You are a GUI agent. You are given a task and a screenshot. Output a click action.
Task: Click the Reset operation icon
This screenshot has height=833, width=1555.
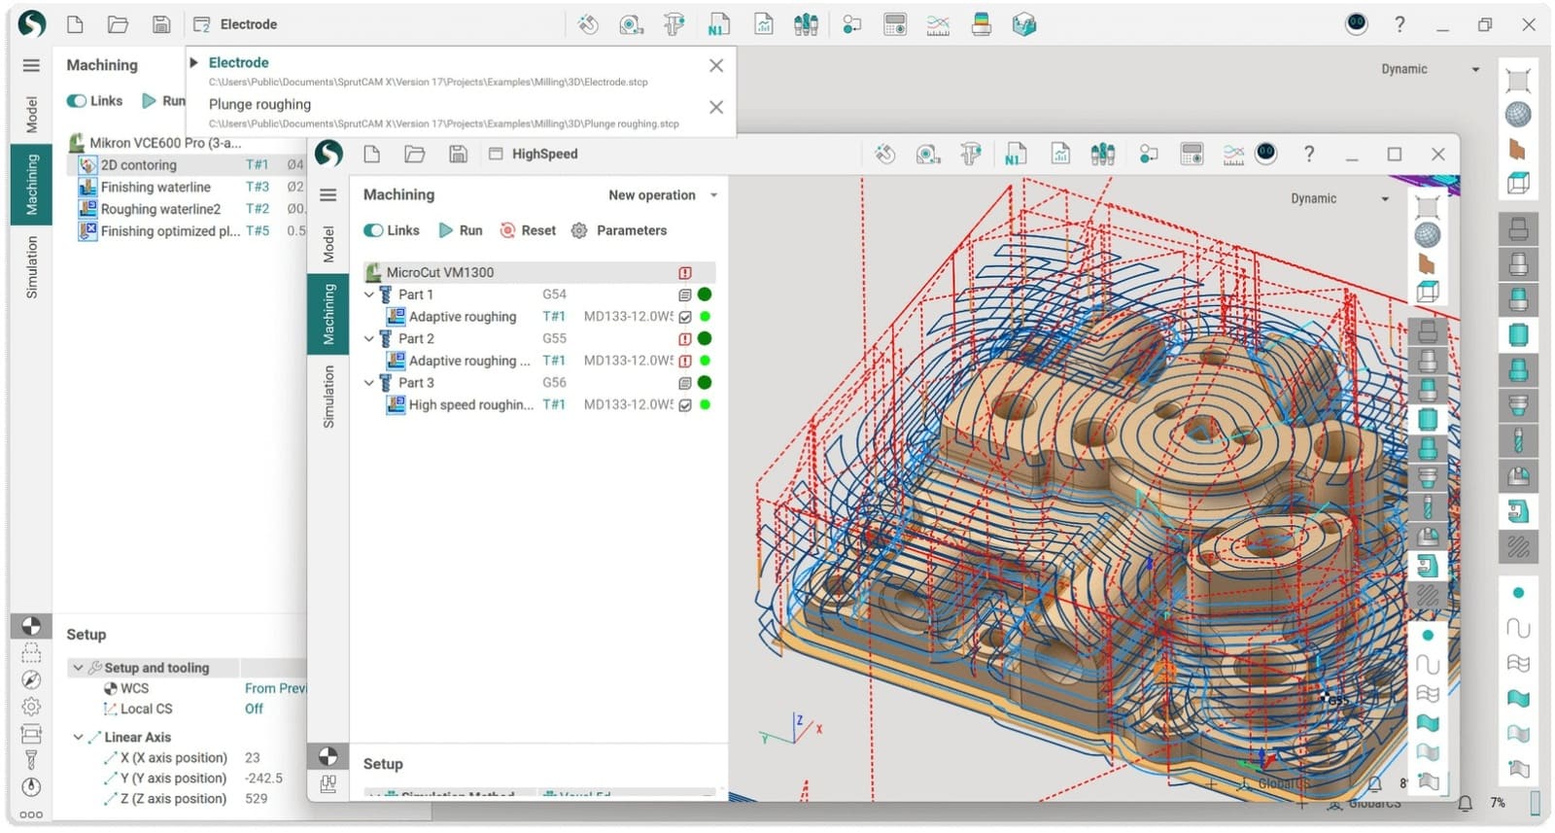[507, 230]
